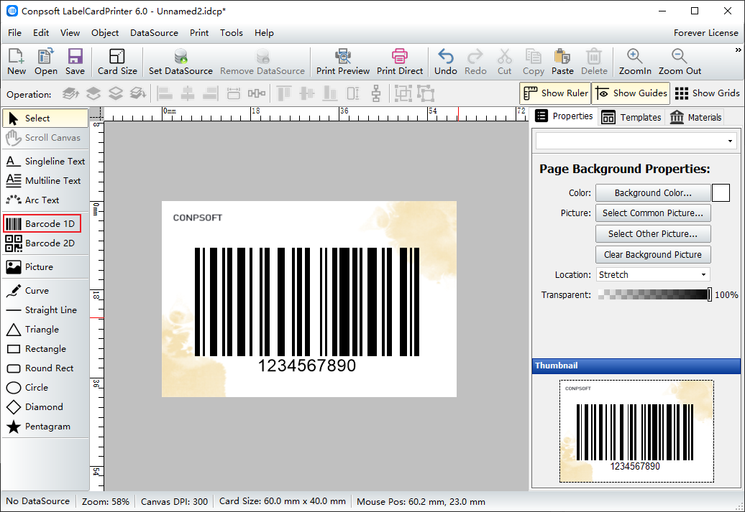Pick the Singleline Text tool
Viewport: 745px width, 512px height.
click(x=45, y=162)
